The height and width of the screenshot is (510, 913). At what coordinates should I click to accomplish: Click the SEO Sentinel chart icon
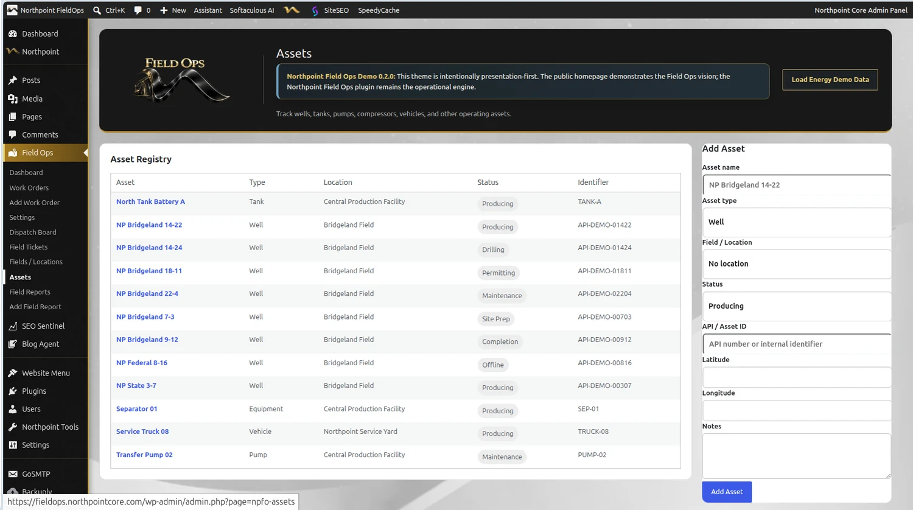pyautogui.click(x=13, y=326)
